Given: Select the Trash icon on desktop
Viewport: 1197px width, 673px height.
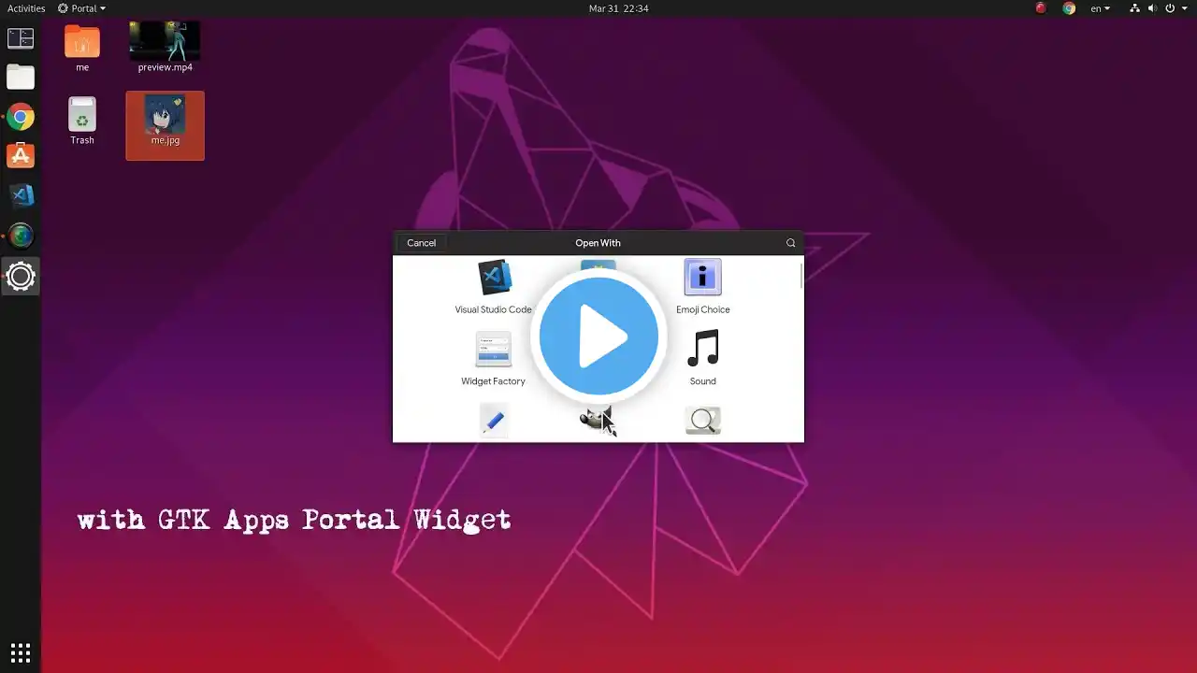Looking at the screenshot, I should pos(82,121).
